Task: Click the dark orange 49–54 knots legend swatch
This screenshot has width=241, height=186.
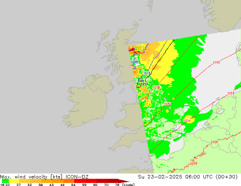Action: coord(69,181)
